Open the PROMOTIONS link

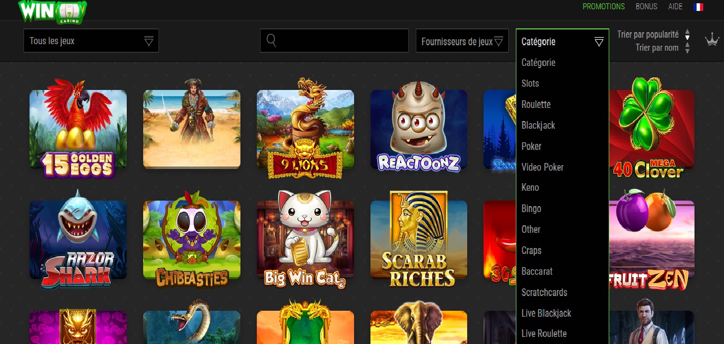[x=603, y=7]
